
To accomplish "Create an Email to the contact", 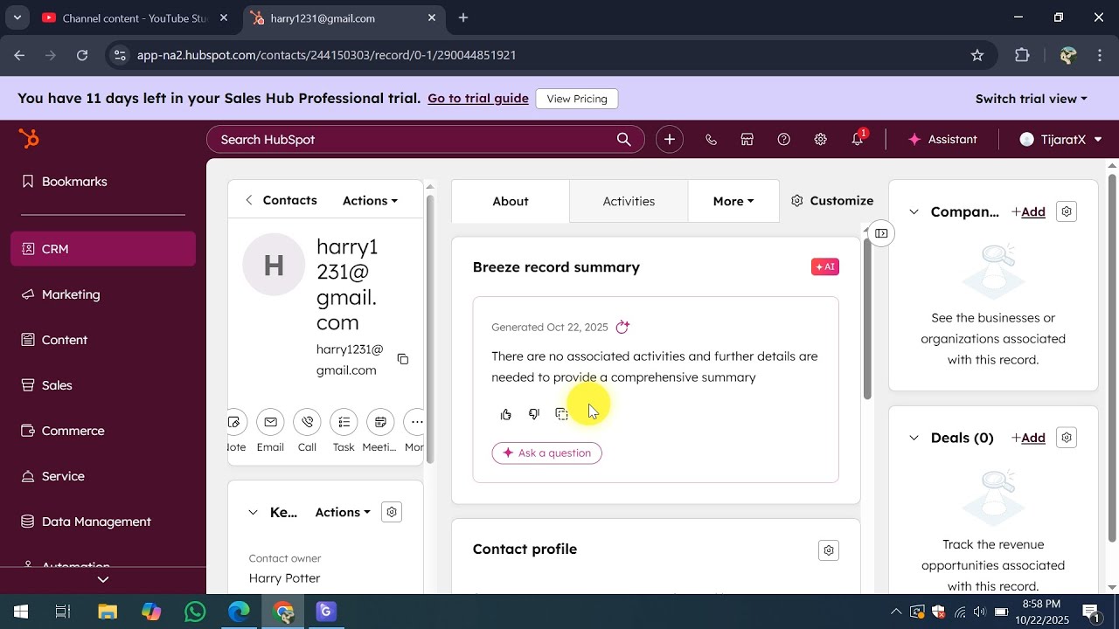I will pos(270,423).
